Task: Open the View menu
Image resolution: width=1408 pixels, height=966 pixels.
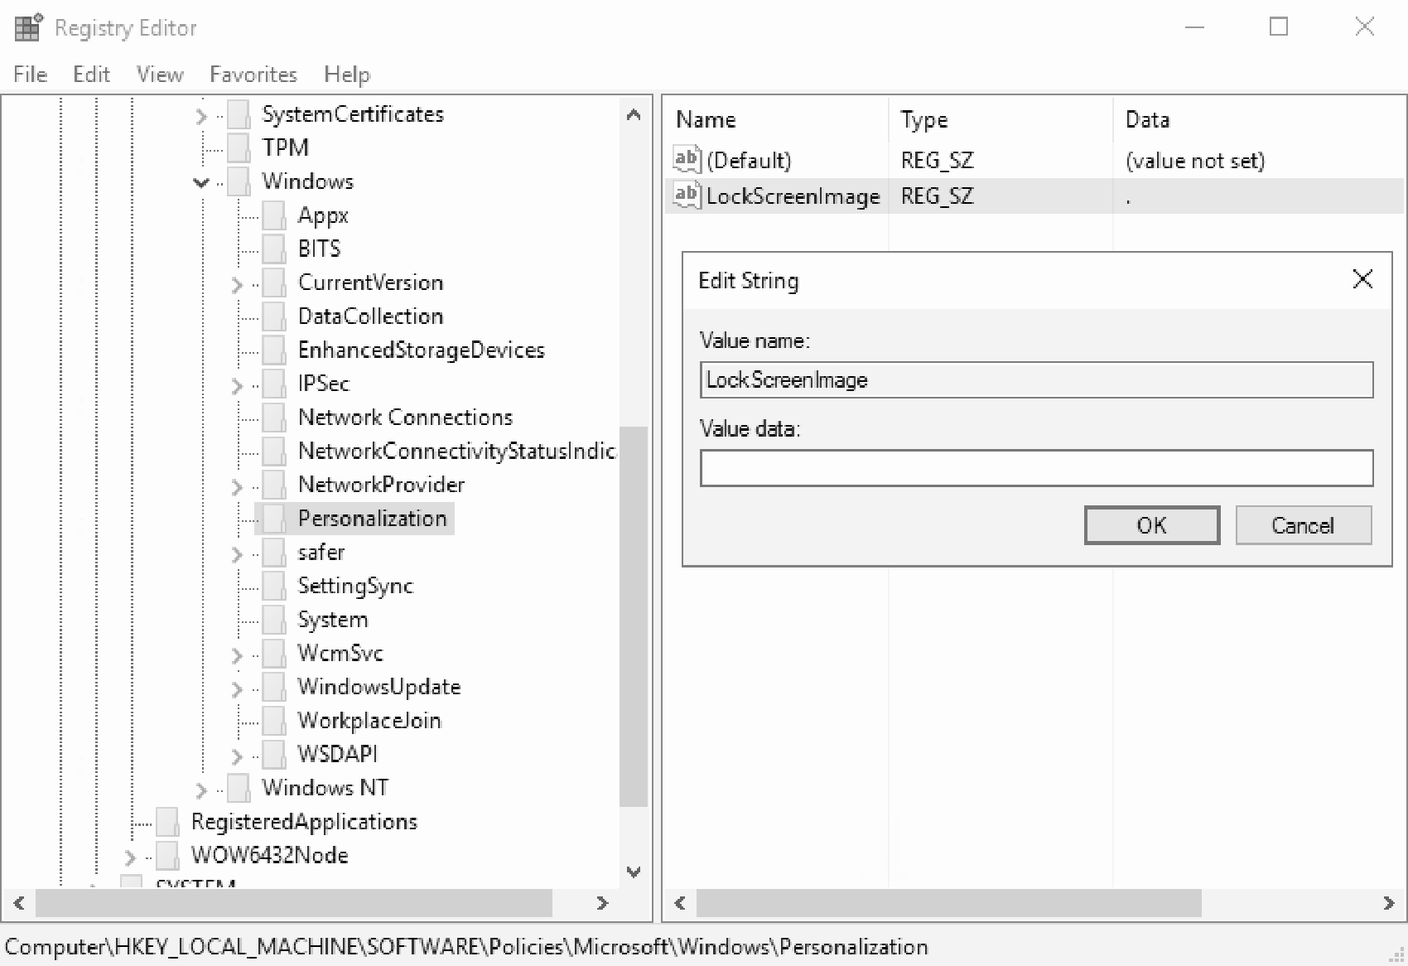Action: tap(159, 75)
